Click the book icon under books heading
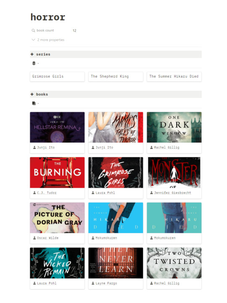The image size is (227, 303). click(x=34, y=103)
